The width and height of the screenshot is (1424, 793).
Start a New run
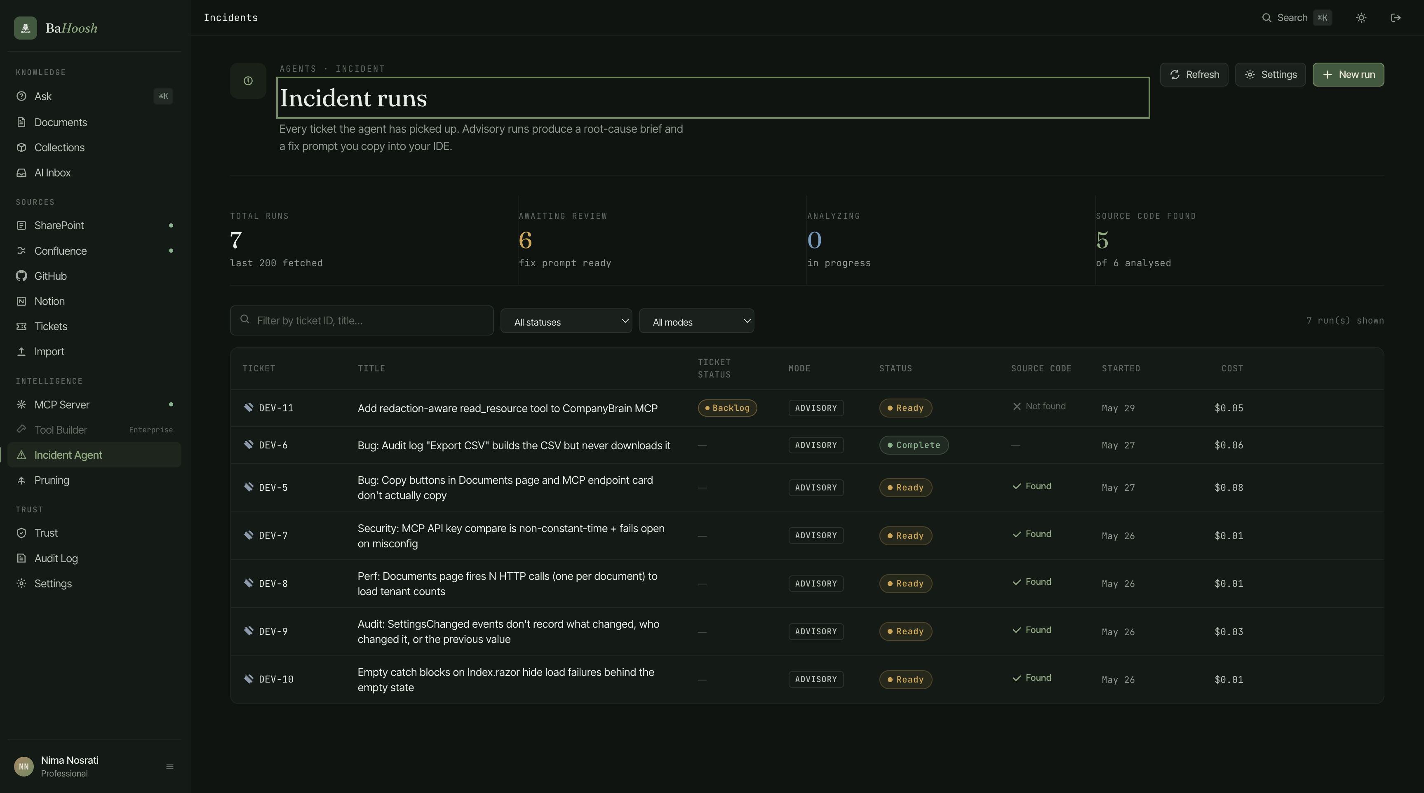(1348, 75)
